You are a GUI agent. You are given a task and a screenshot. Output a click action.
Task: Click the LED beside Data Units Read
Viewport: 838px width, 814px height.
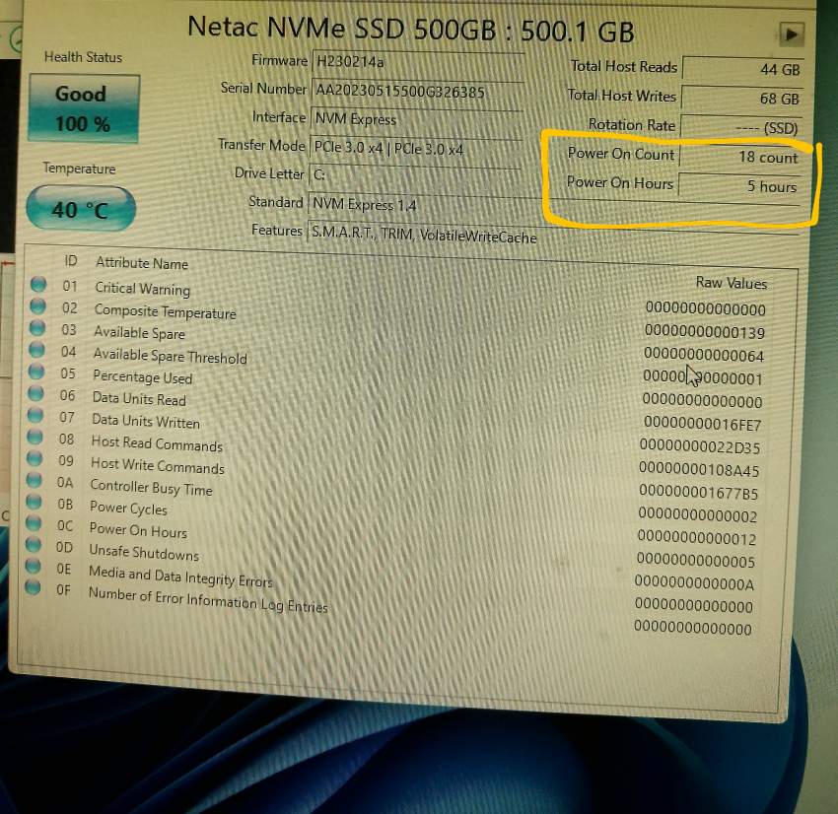click(x=36, y=395)
